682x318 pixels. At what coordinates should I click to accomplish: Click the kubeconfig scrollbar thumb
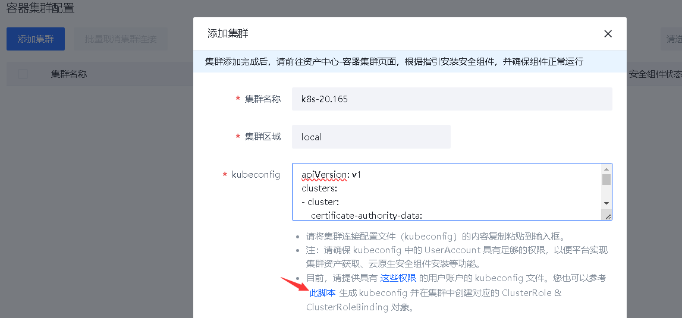[x=606, y=180]
